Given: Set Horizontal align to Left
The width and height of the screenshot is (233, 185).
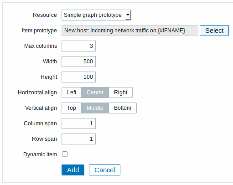Looking at the screenshot, I should point(72,92).
